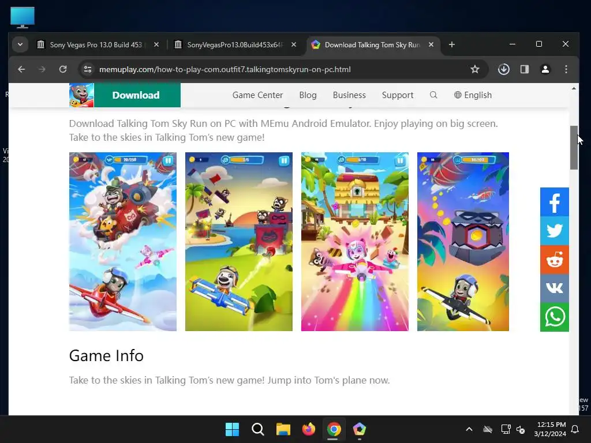Show hidden system tray icons
This screenshot has width=591, height=443.
(x=469, y=429)
